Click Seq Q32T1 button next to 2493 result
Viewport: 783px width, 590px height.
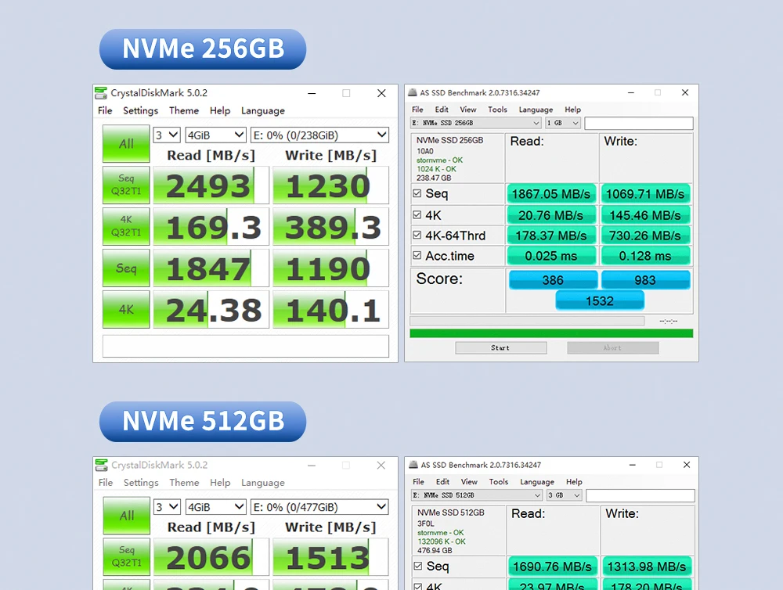[x=126, y=185]
